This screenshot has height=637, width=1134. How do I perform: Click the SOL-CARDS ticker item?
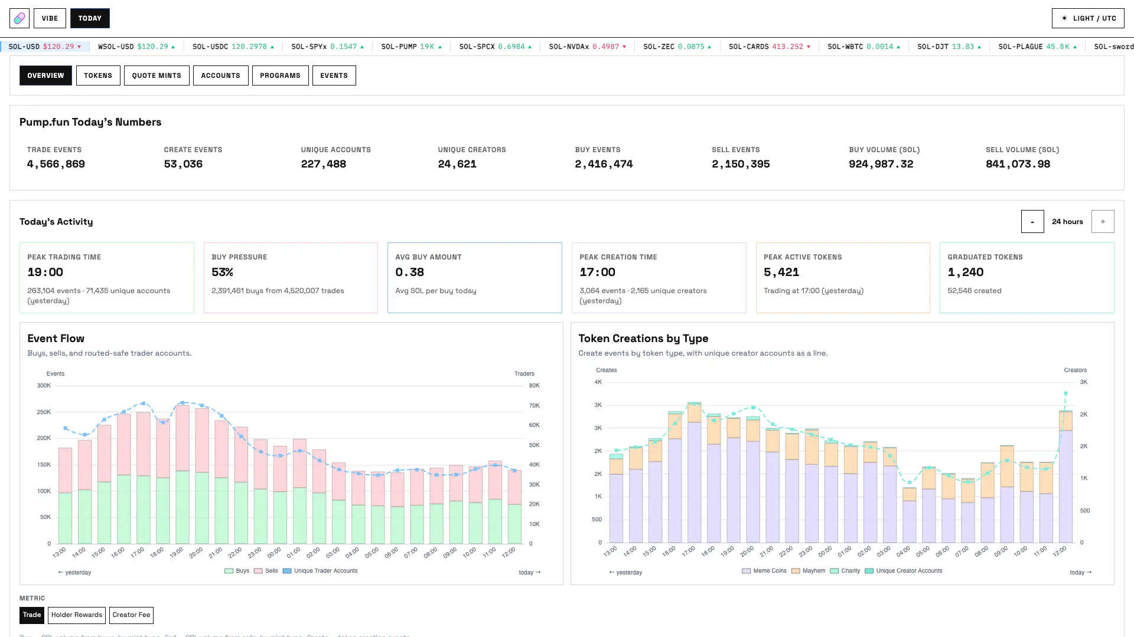coord(770,47)
